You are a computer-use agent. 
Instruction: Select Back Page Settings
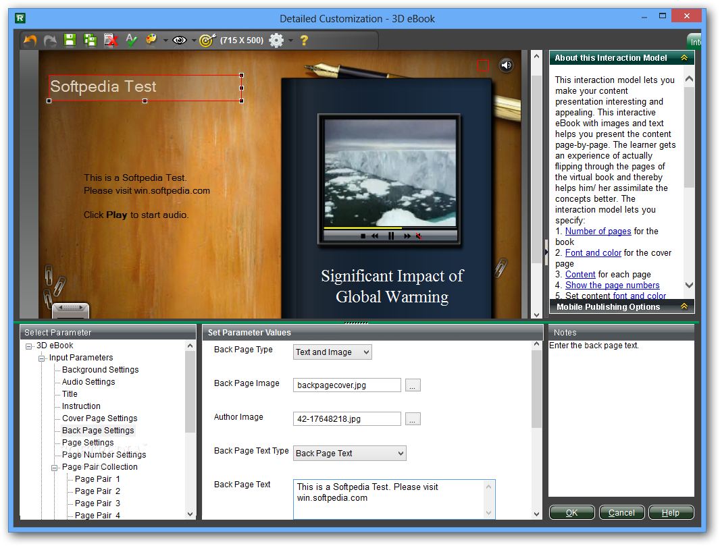coord(98,431)
